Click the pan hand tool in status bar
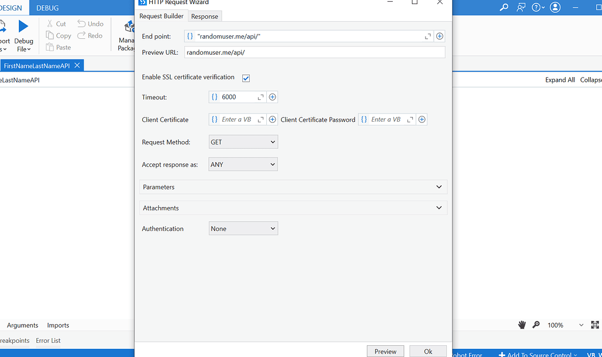 coord(521,324)
